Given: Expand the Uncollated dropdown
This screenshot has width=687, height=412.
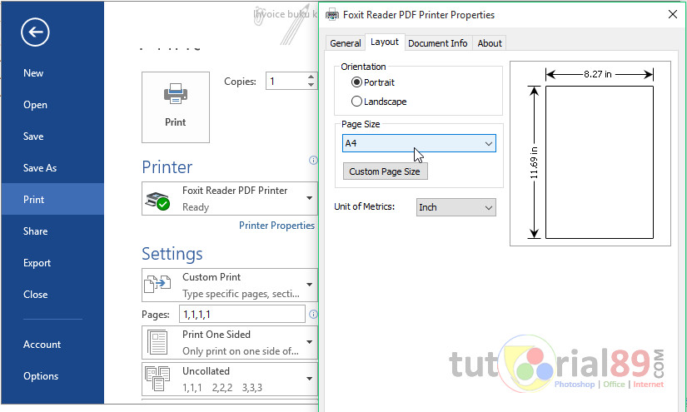Looking at the screenshot, I should [x=309, y=378].
